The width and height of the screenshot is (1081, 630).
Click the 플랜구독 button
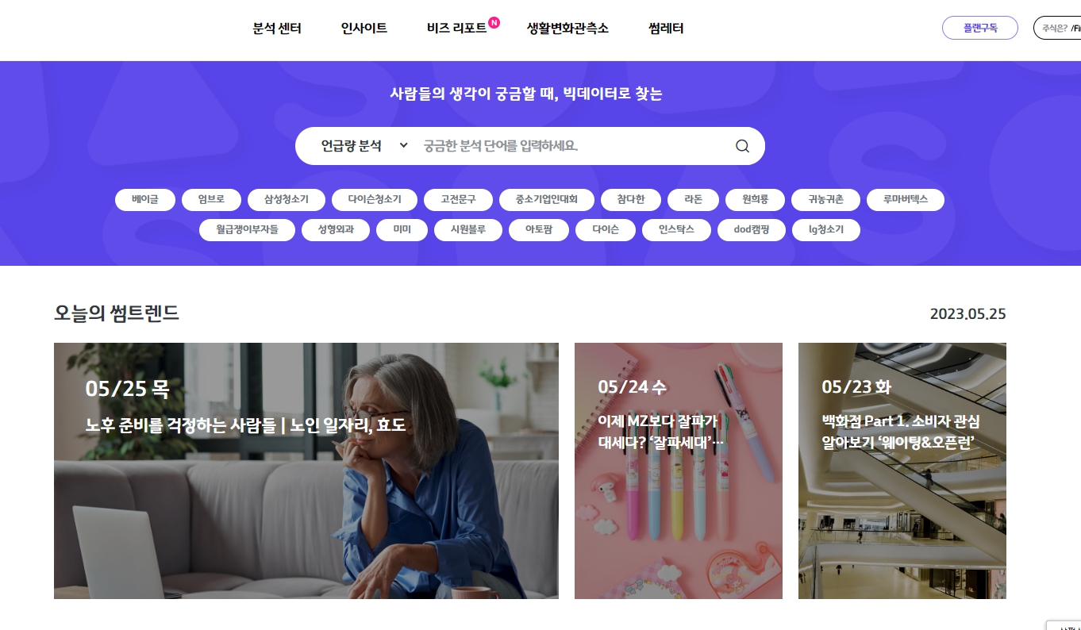coord(980,28)
